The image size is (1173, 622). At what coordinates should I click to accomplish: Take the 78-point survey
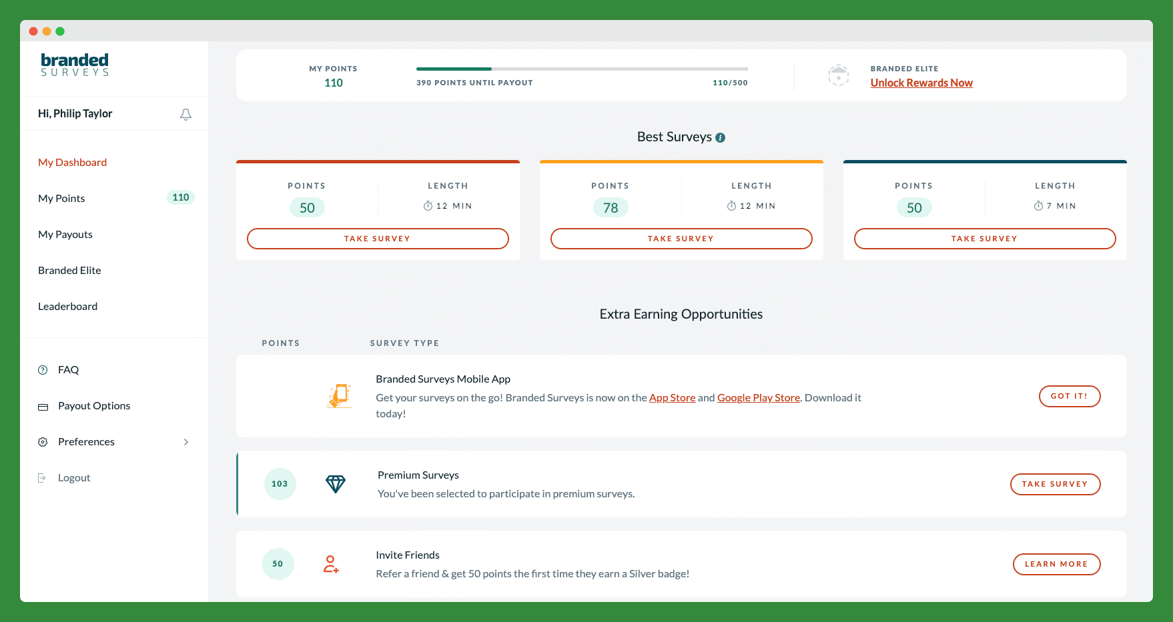(681, 239)
